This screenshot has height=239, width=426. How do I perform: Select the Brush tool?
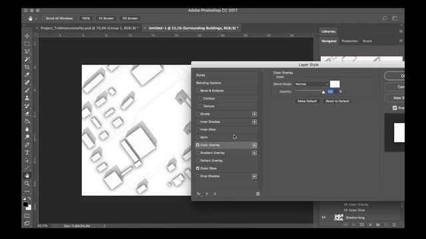(x=27, y=90)
